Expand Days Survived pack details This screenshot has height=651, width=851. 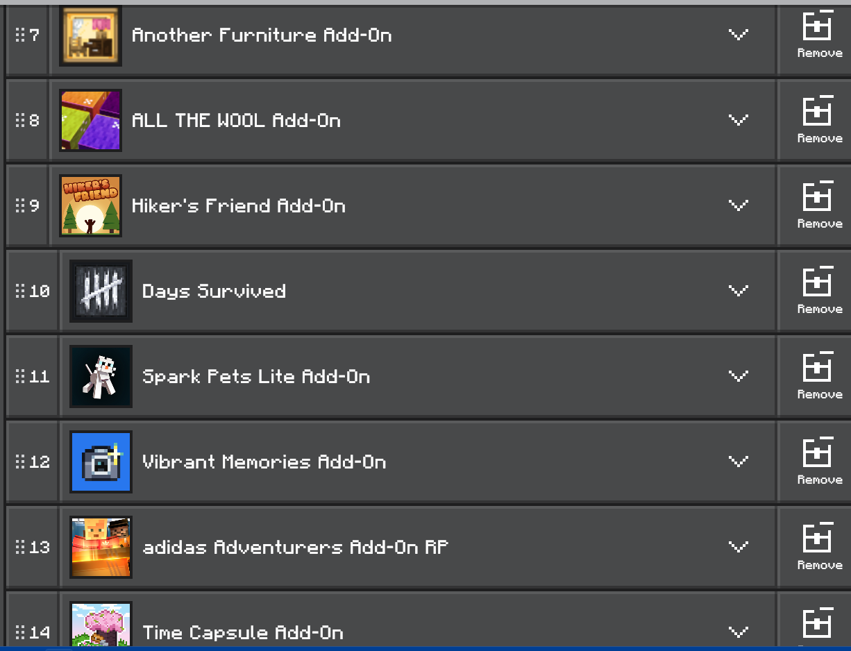point(738,291)
